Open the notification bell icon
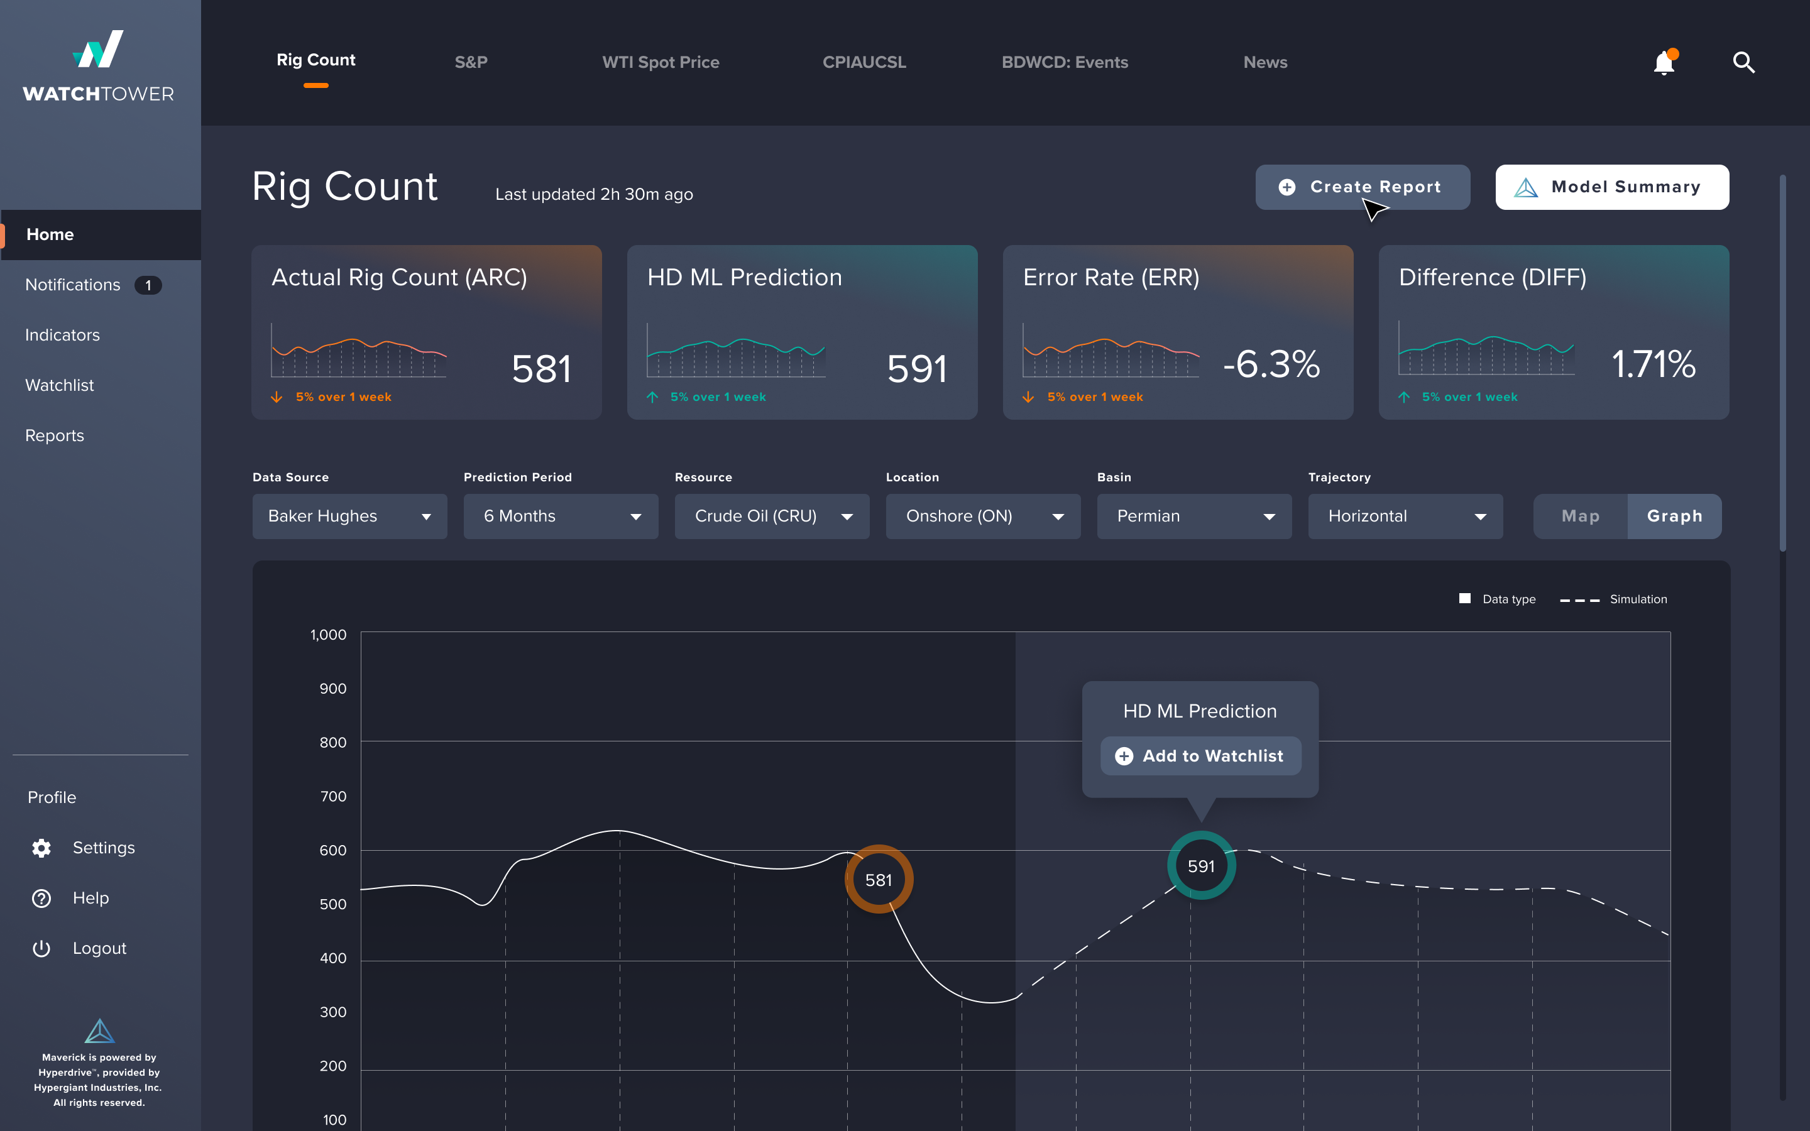The height and width of the screenshot is (1131, 1810). (x=1664, y=63)
